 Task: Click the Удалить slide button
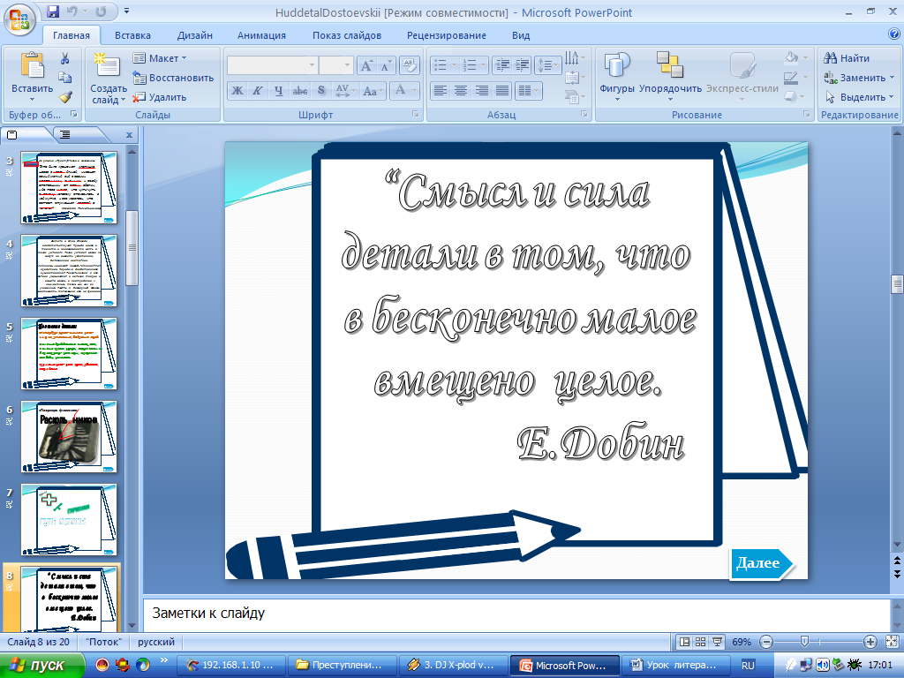click(160, 97)
